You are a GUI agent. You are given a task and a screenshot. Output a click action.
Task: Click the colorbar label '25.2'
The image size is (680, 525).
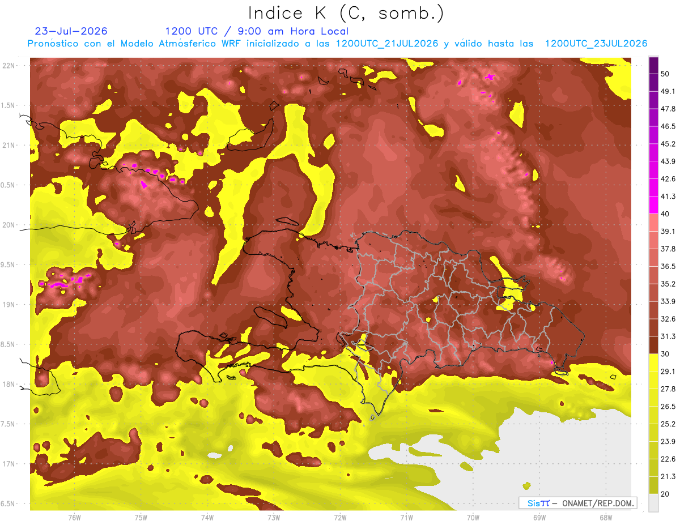coord(668,424)
